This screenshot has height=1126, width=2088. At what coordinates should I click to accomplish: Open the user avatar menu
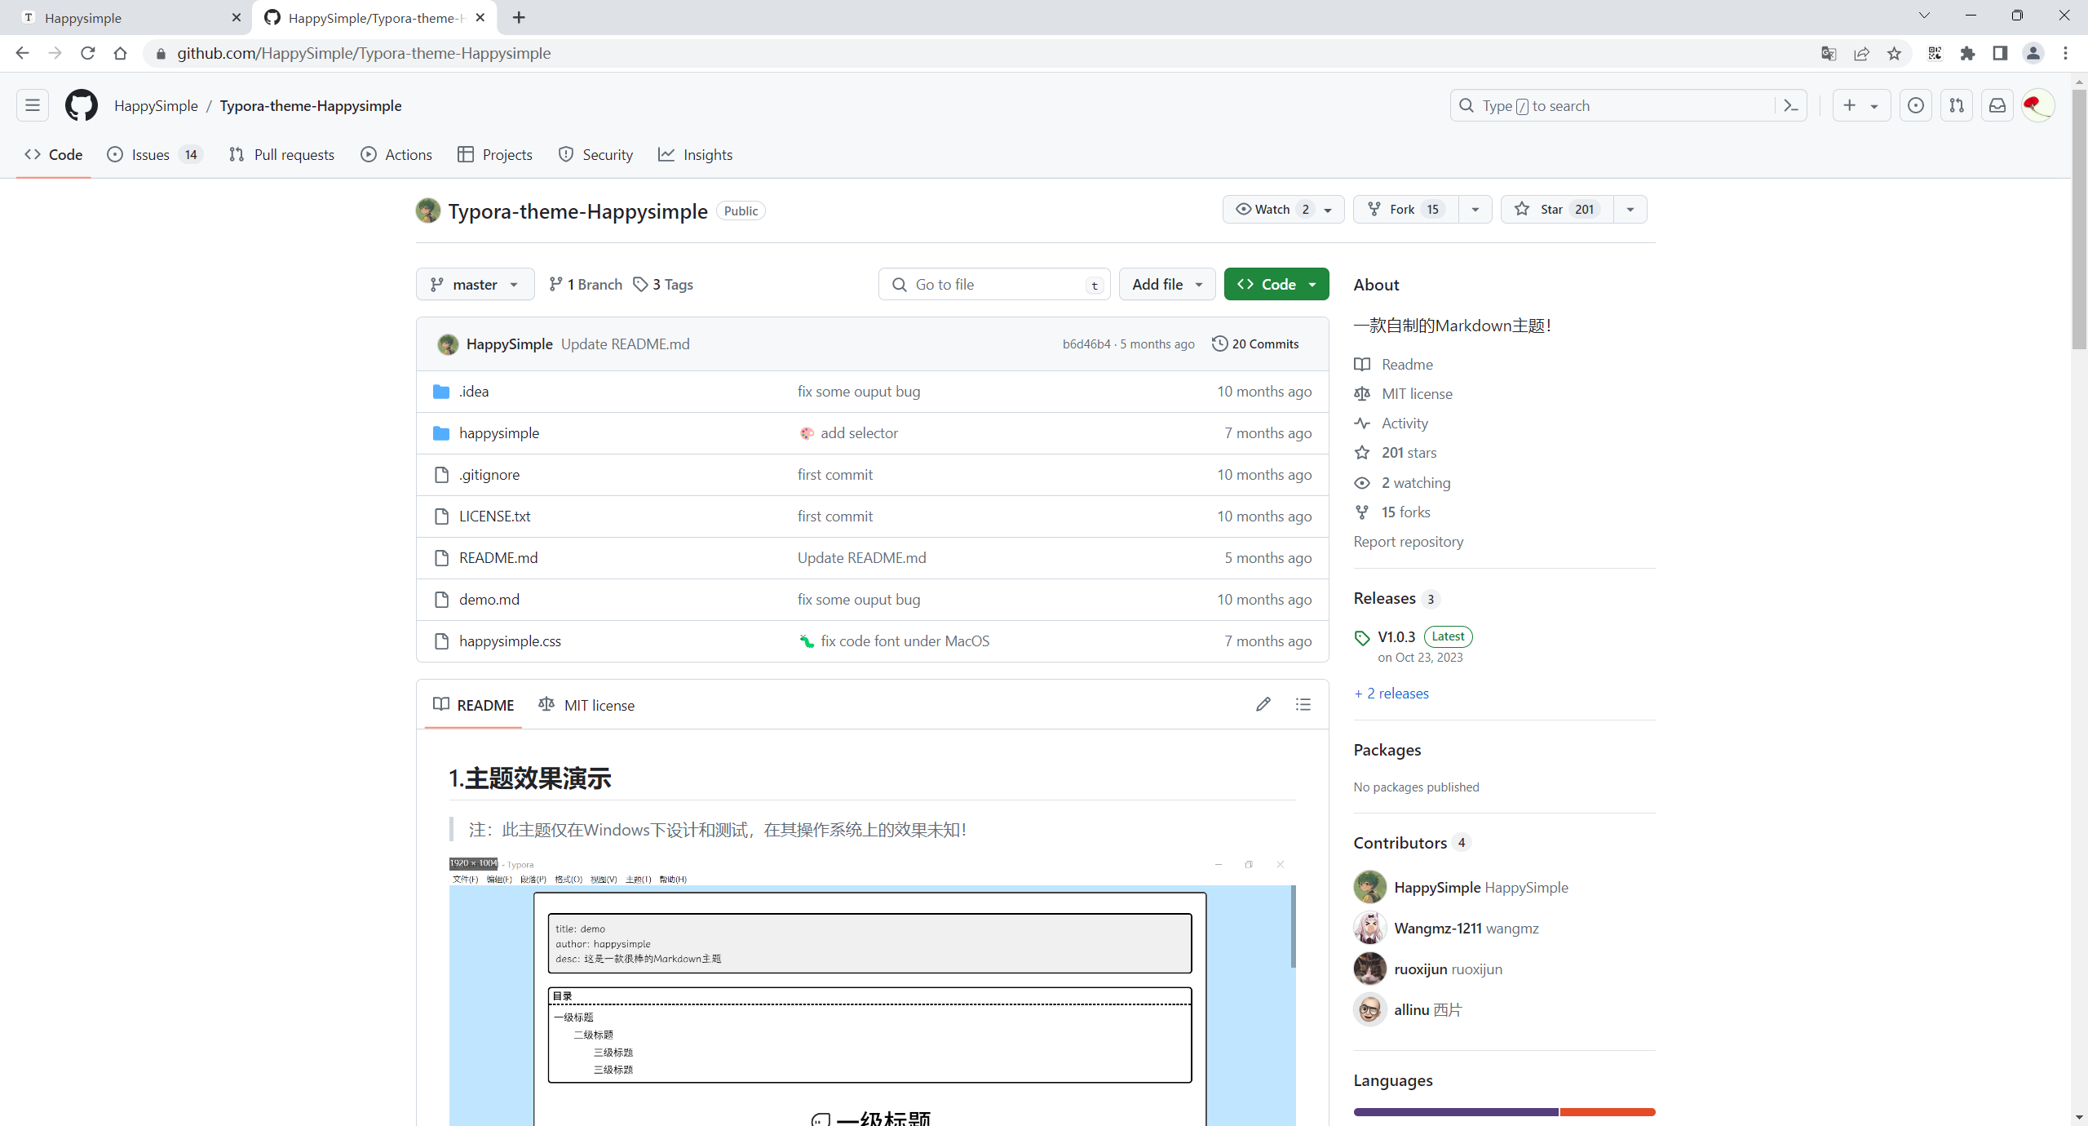(2038, 105)
